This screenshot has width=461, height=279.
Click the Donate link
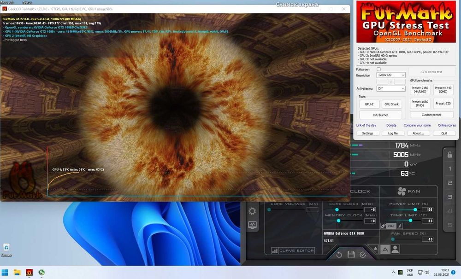click(x=391, y=125)
